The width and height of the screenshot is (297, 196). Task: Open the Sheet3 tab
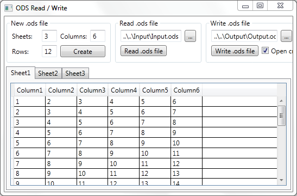(75, 73)
